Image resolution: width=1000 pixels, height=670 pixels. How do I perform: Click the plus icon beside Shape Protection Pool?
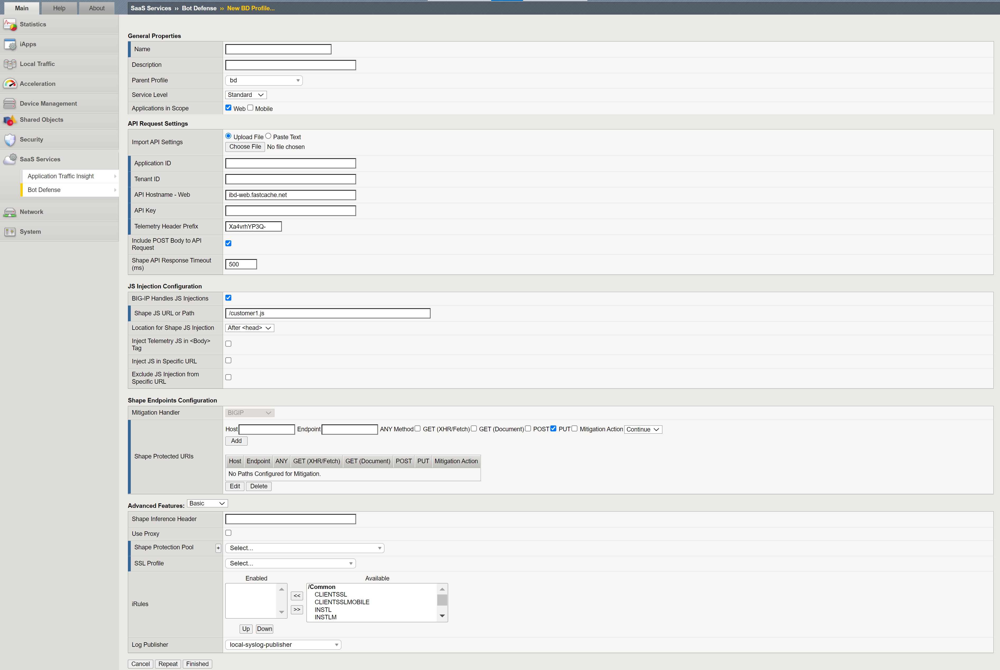click(x=218, y=548)
